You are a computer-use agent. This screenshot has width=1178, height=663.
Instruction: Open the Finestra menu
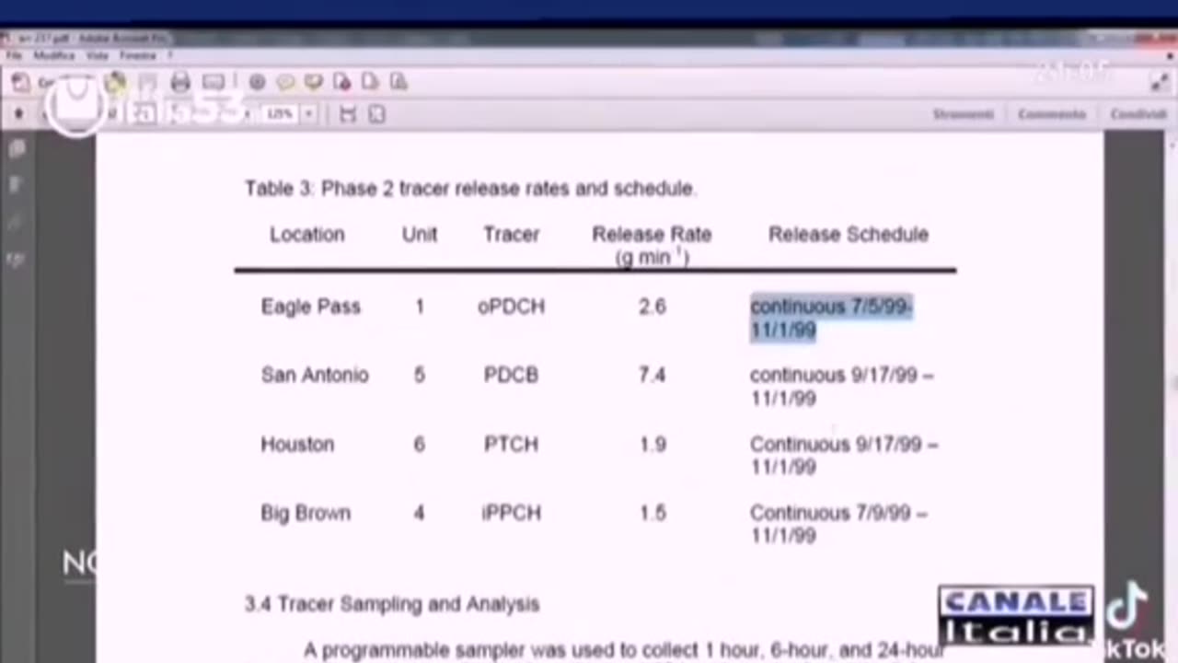[x=138, y=55]
